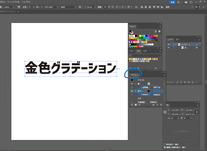
Task: Open the ヘルプ(H) menu
Action: point(26,2)
